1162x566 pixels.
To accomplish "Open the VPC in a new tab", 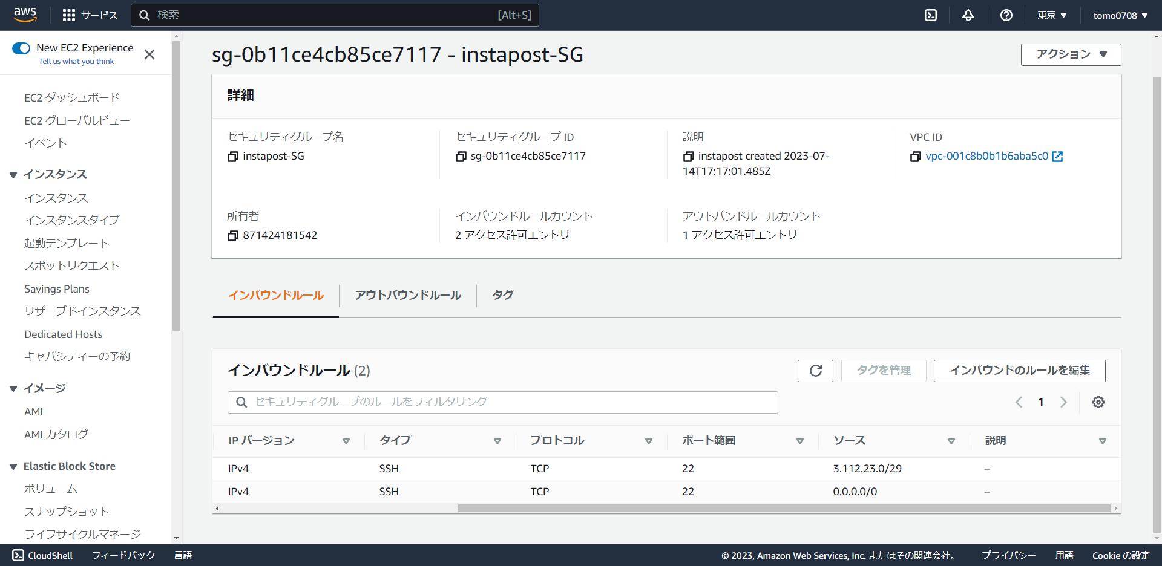I will pyautogui.click(x=1057, y=156).
